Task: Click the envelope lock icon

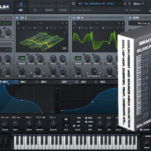Action: (57, 88)
